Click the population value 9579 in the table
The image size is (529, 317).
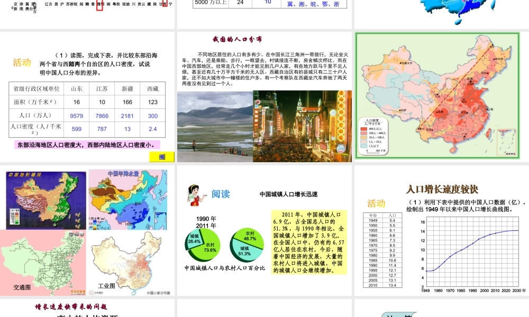point(77,116)
